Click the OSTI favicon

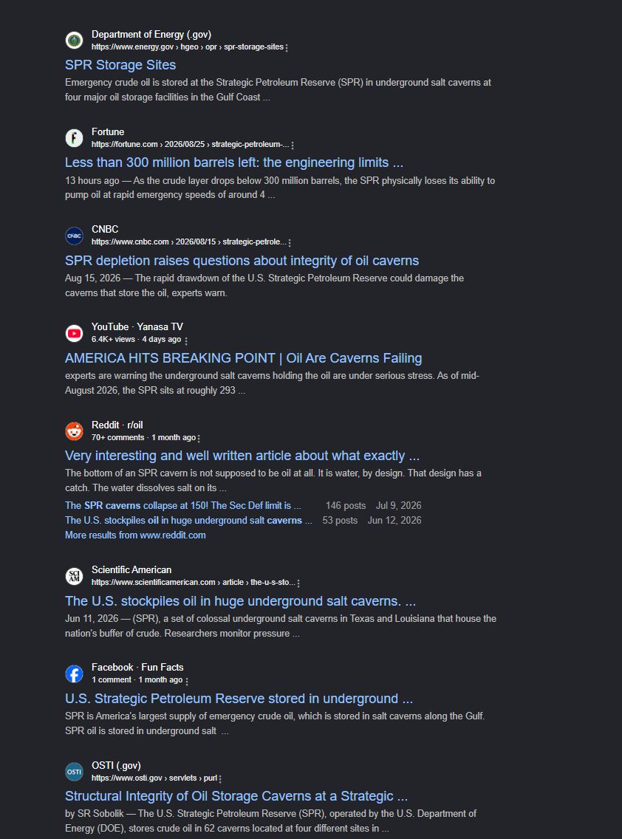click(74, 772)
